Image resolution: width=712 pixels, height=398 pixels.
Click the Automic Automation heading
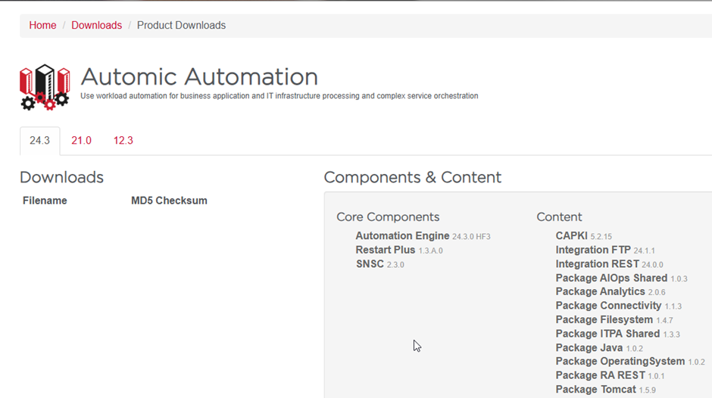coord(199,76)
